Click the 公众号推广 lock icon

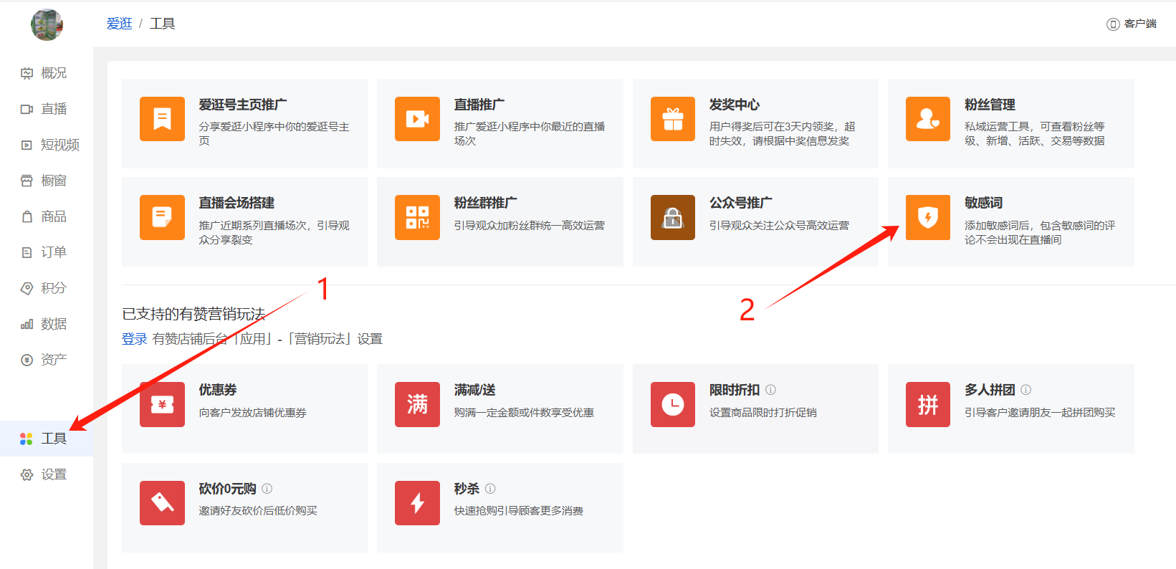(x=673, y=217)
